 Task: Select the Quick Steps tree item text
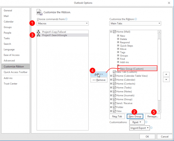[x=126, y=46]
